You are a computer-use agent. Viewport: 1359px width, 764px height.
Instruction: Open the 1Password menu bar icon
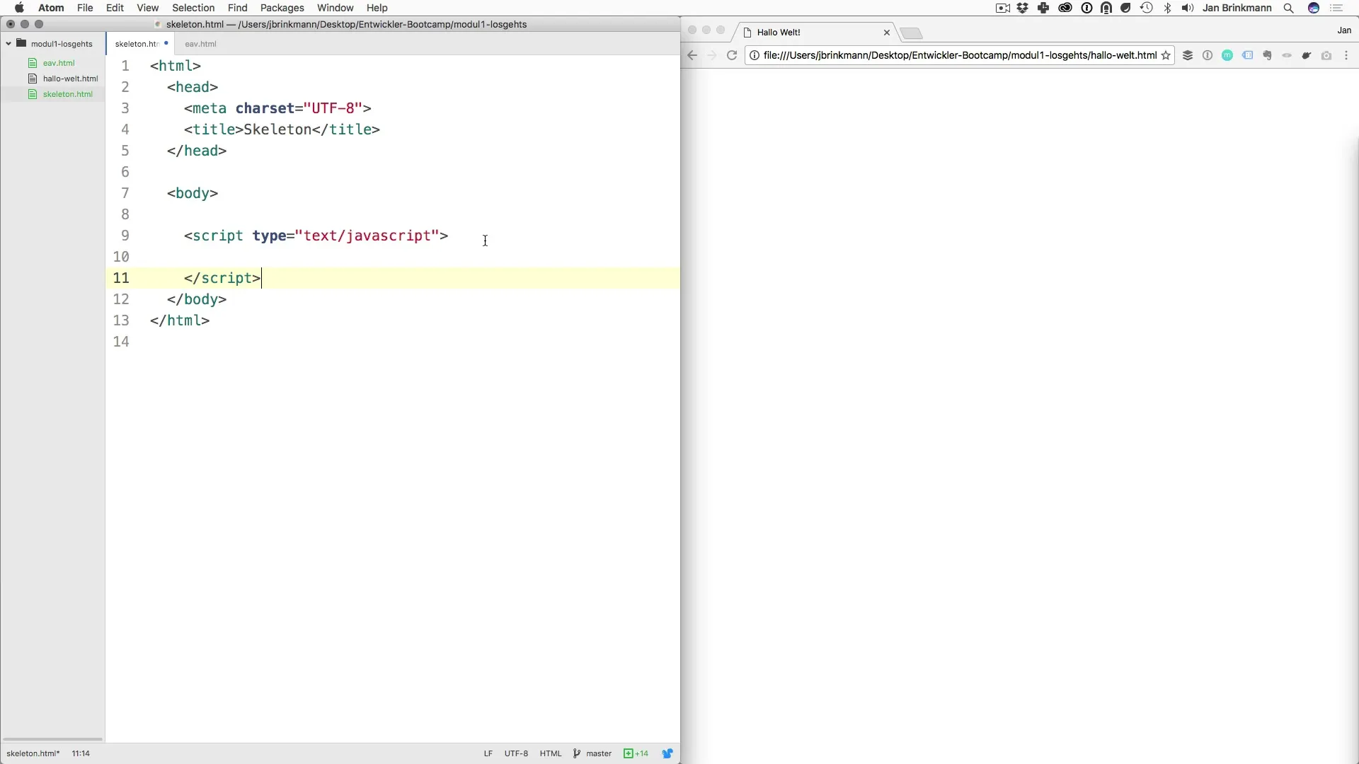[x=1086, y=8]
